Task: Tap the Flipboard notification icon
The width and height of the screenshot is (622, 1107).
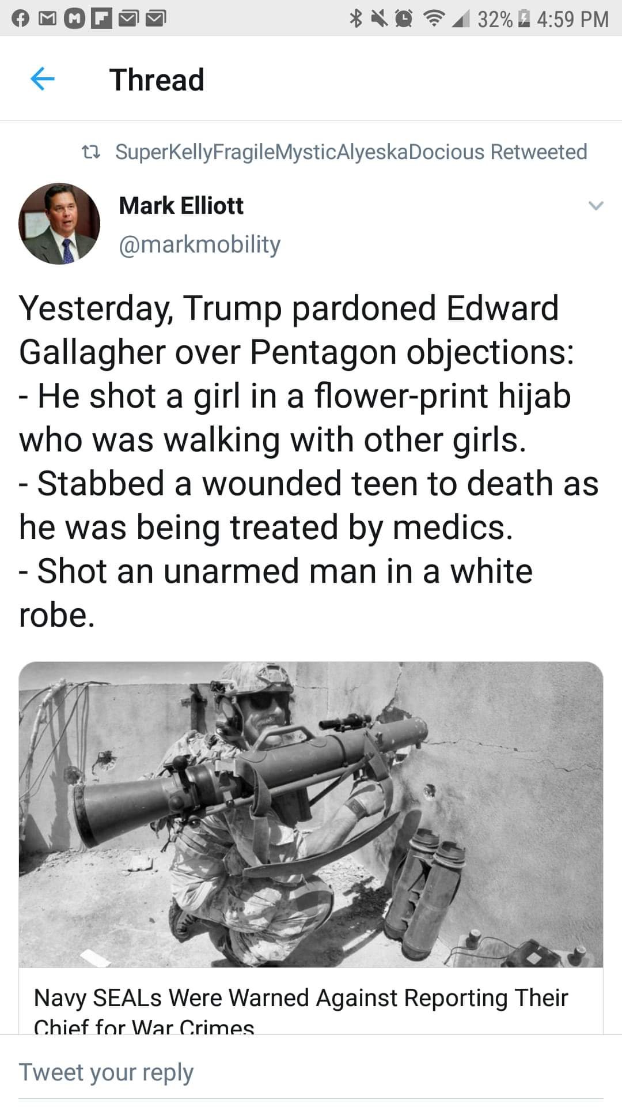Action: click(x=101, y=19)
